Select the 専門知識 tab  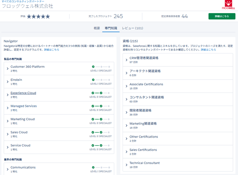pos(111,28)
